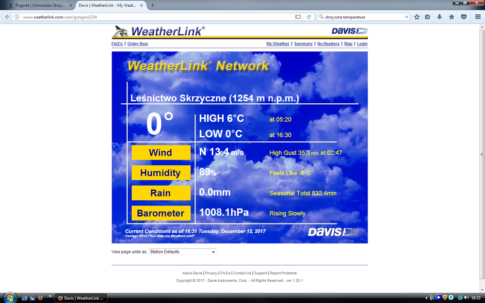The image size is (485, 303).
Task: Open a new tab with plus button
Action: coord(152,5)
